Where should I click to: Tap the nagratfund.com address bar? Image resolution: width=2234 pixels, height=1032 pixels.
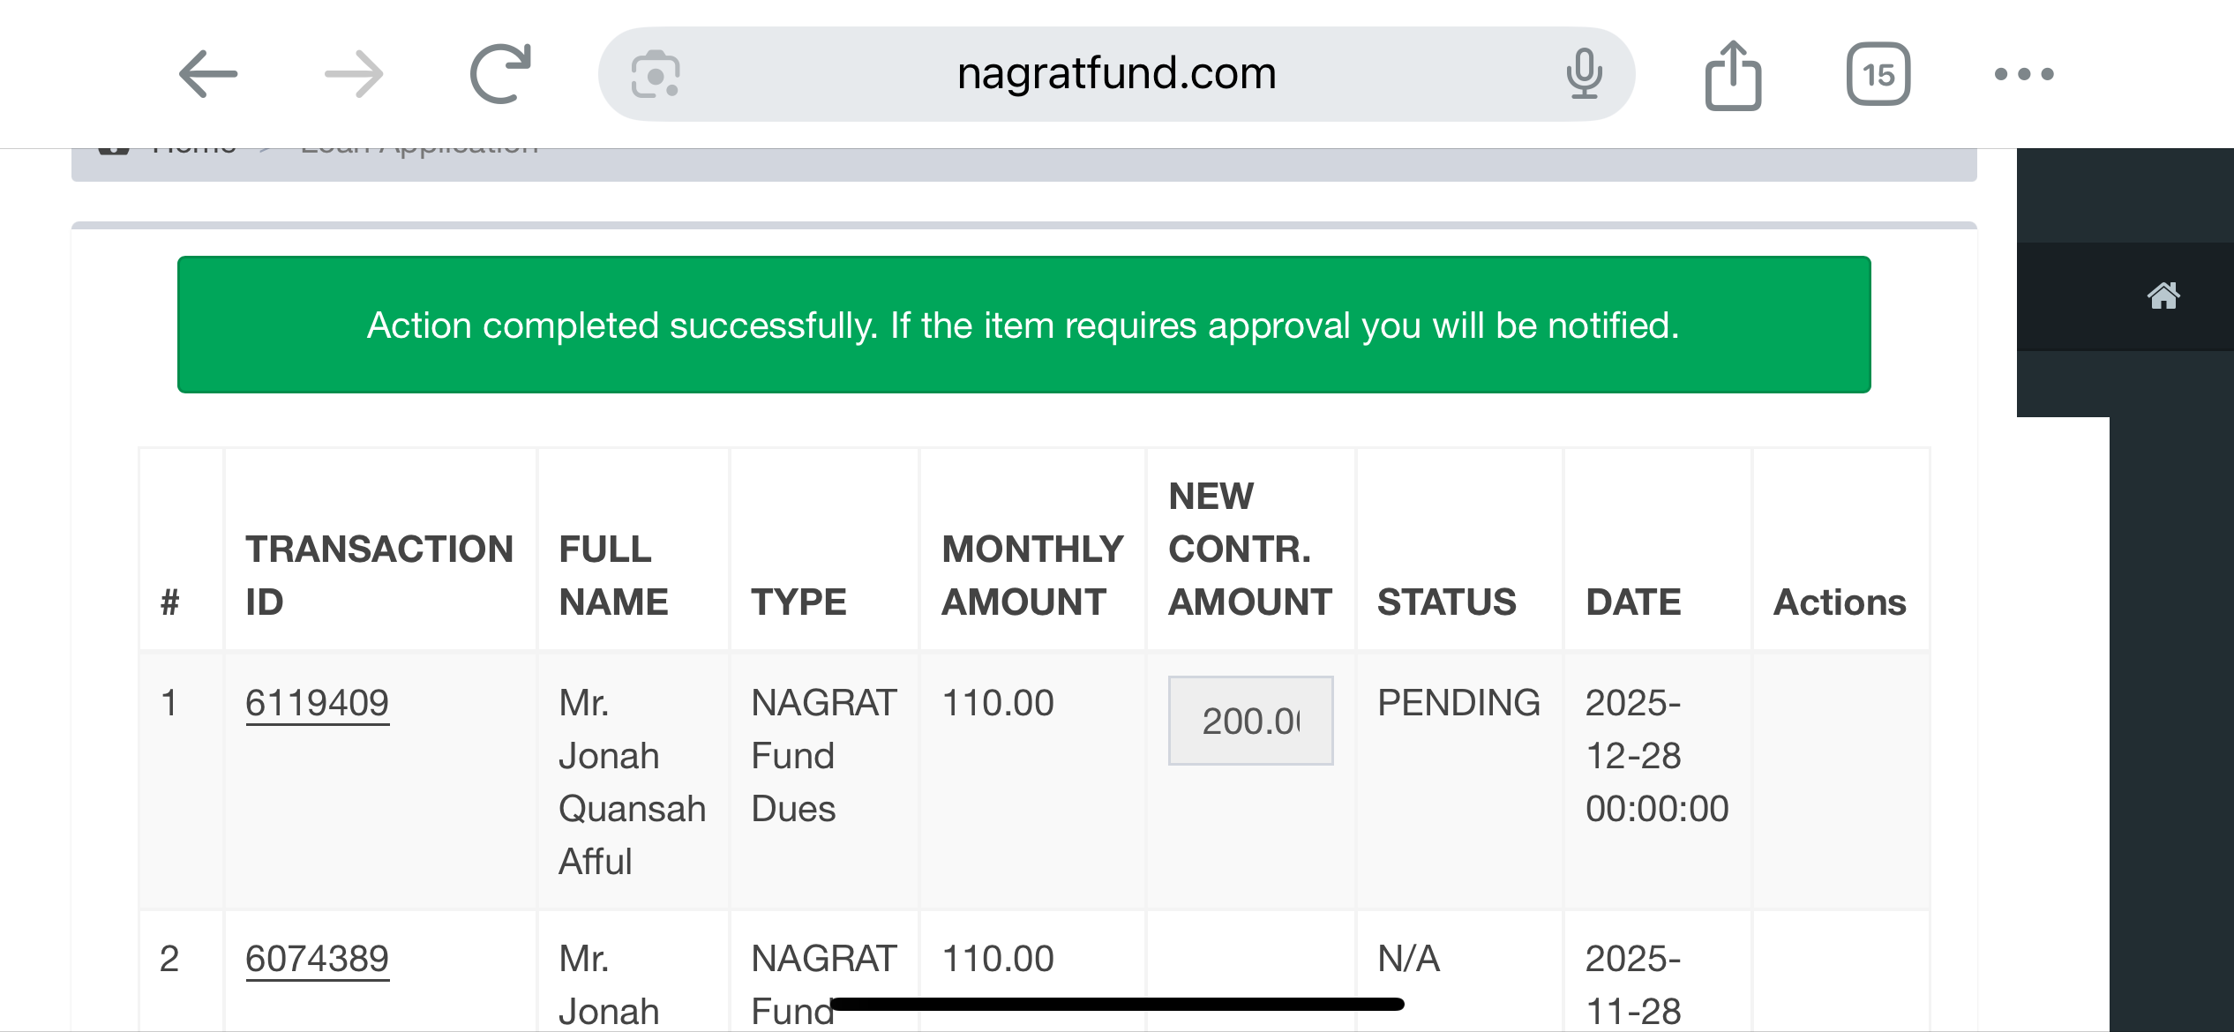click(1116, 74)
